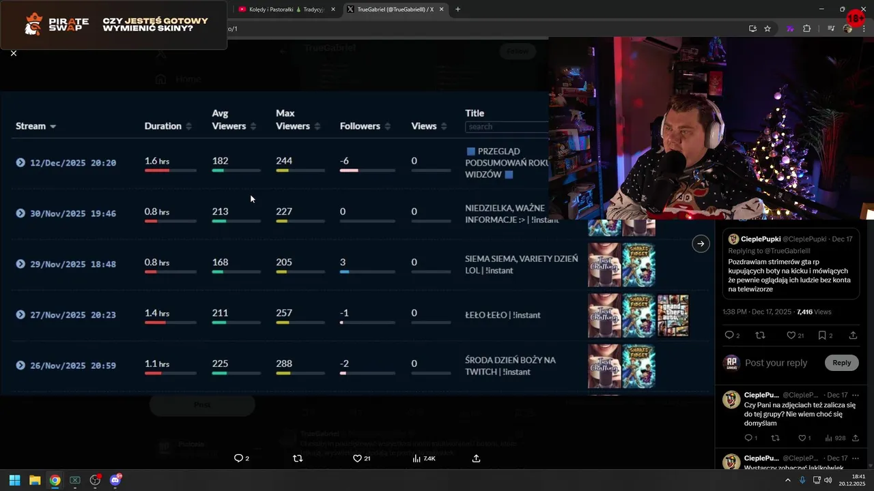This screenshot has width=874, height=491.
Task: Sort by Avg Viewers column arrows
Action: coord(253,126)
